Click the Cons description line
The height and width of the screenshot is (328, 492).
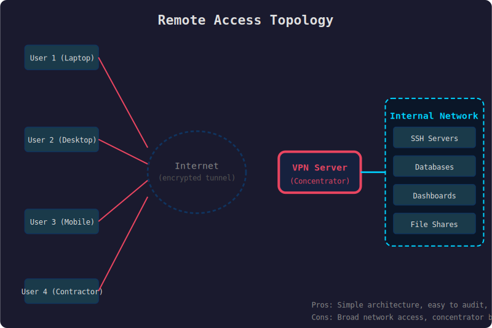tap(402, 318)
